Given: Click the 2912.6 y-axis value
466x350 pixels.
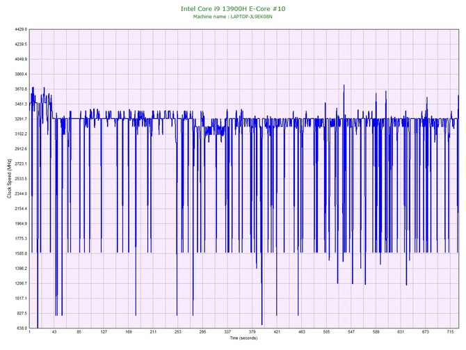Looking at the screenshot, I should click(21, 149).
